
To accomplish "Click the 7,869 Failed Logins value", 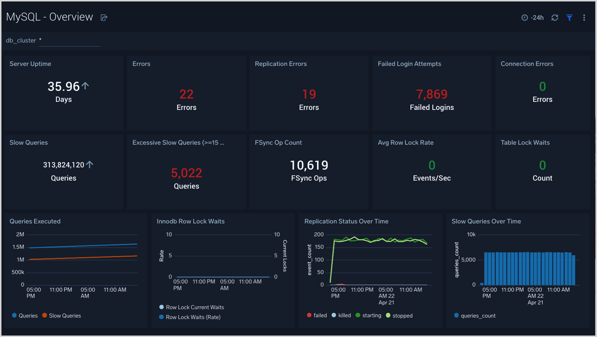I will pos(432,94).
